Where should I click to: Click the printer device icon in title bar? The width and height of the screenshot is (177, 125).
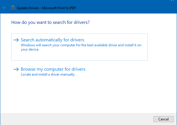(x=13, y=8)
